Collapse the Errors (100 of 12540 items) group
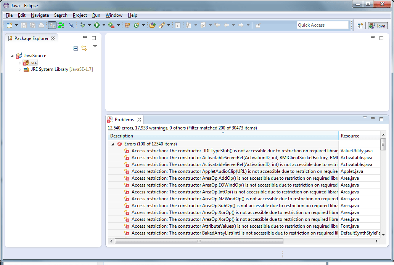This screenshot has height=265, width=394. click(x=113, y=144)
